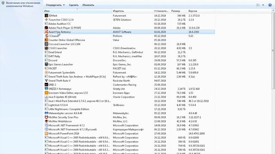
Task: Open the Упорядочить dropdown menu
Action: point(55,5)
